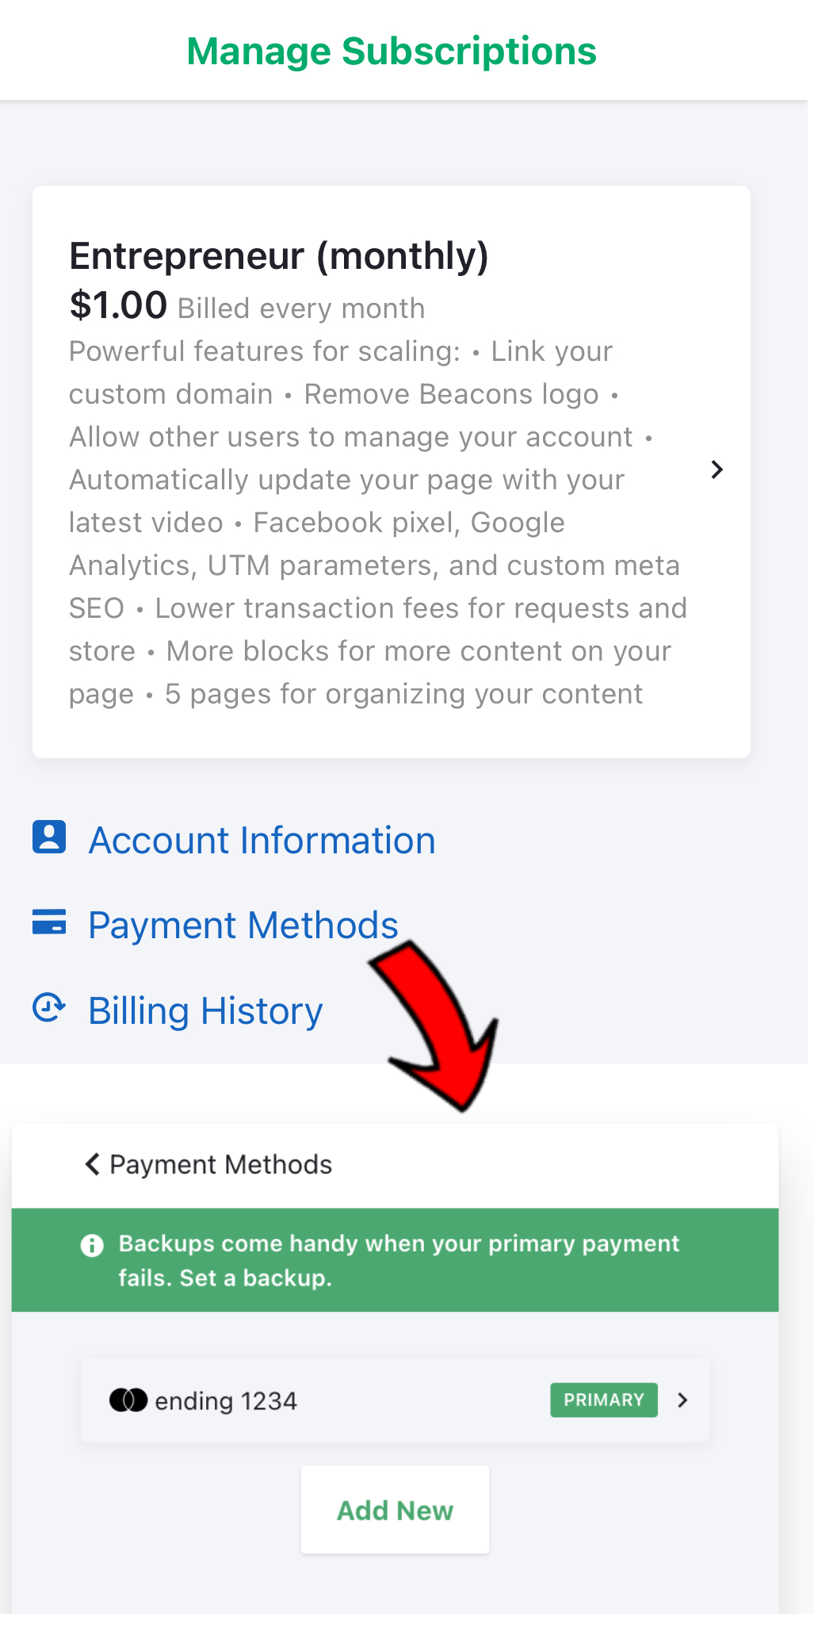Viewport: 814px width, 1648px height.
Task: Open the Account Information link
Action: click(x=262, y=840)
